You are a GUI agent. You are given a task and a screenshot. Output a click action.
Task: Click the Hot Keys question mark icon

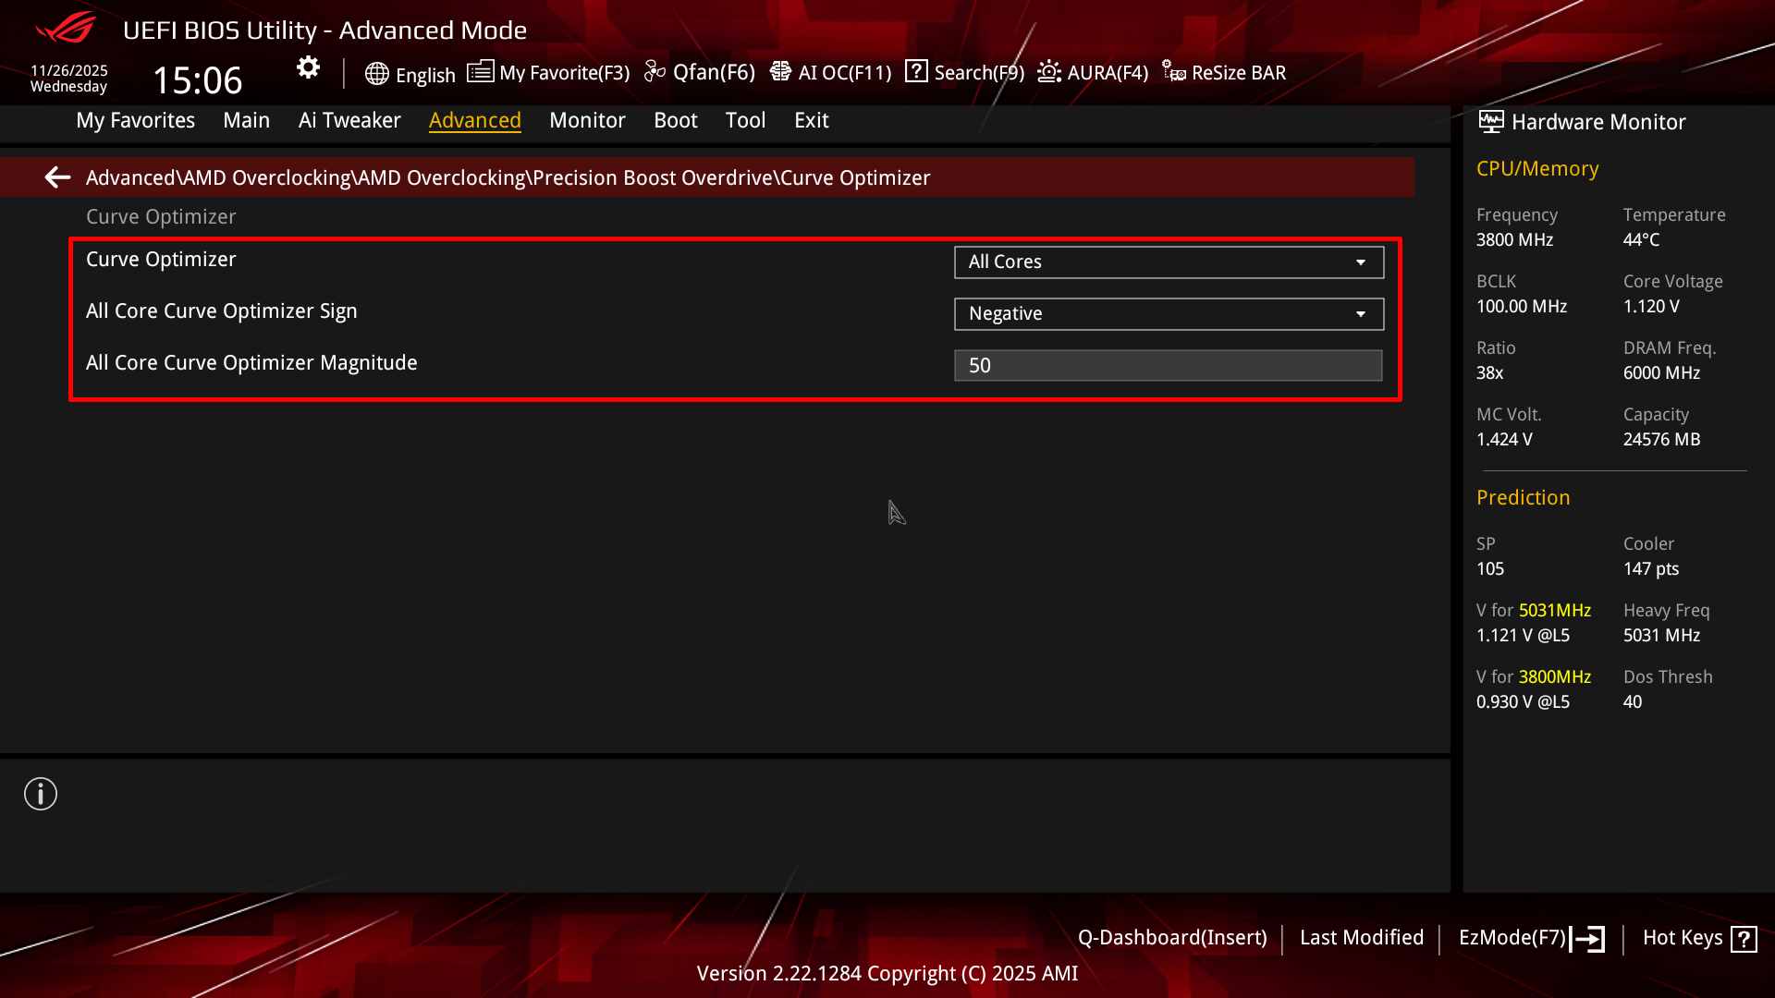click(x=1744, y=939)
